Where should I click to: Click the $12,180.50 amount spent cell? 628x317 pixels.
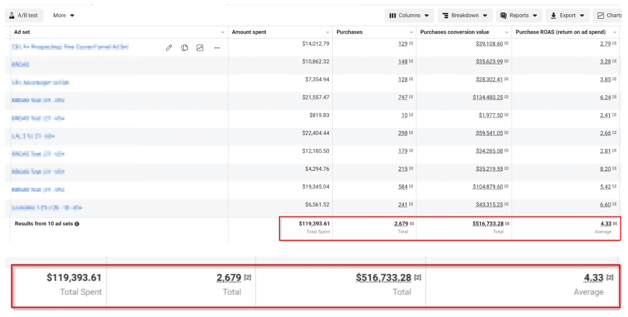click(x=316, y=151)
